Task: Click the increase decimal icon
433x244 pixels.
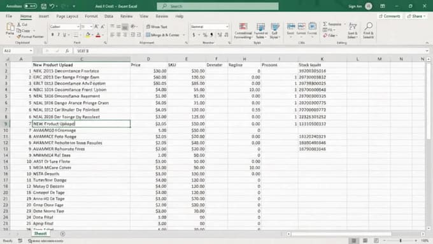Action: 220,35
